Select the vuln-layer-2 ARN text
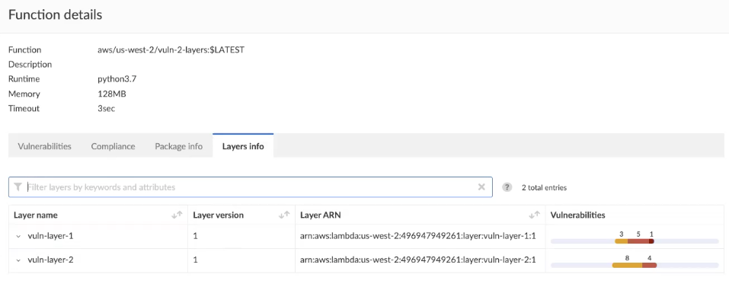The image size is (729, 287). pos(418,260)
